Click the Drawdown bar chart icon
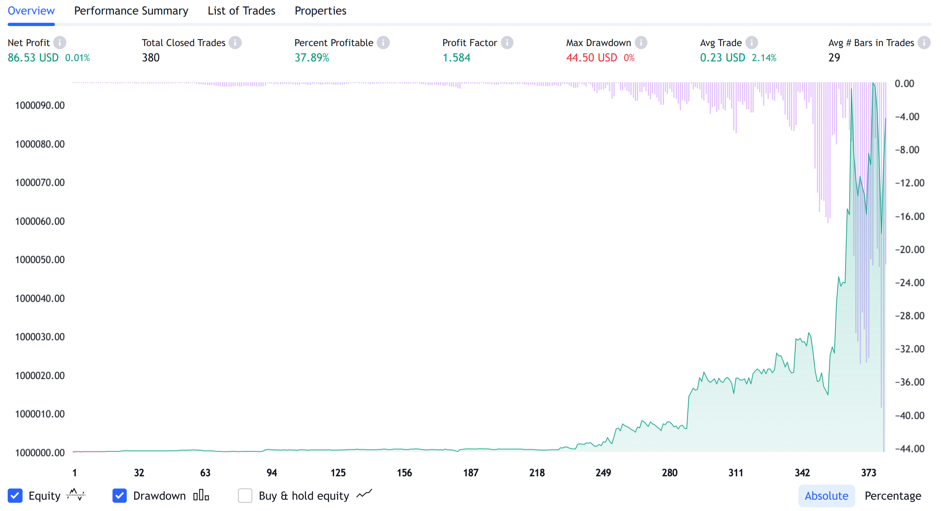Viewport: 941px width, 511px height. click(x=201, y=495)
